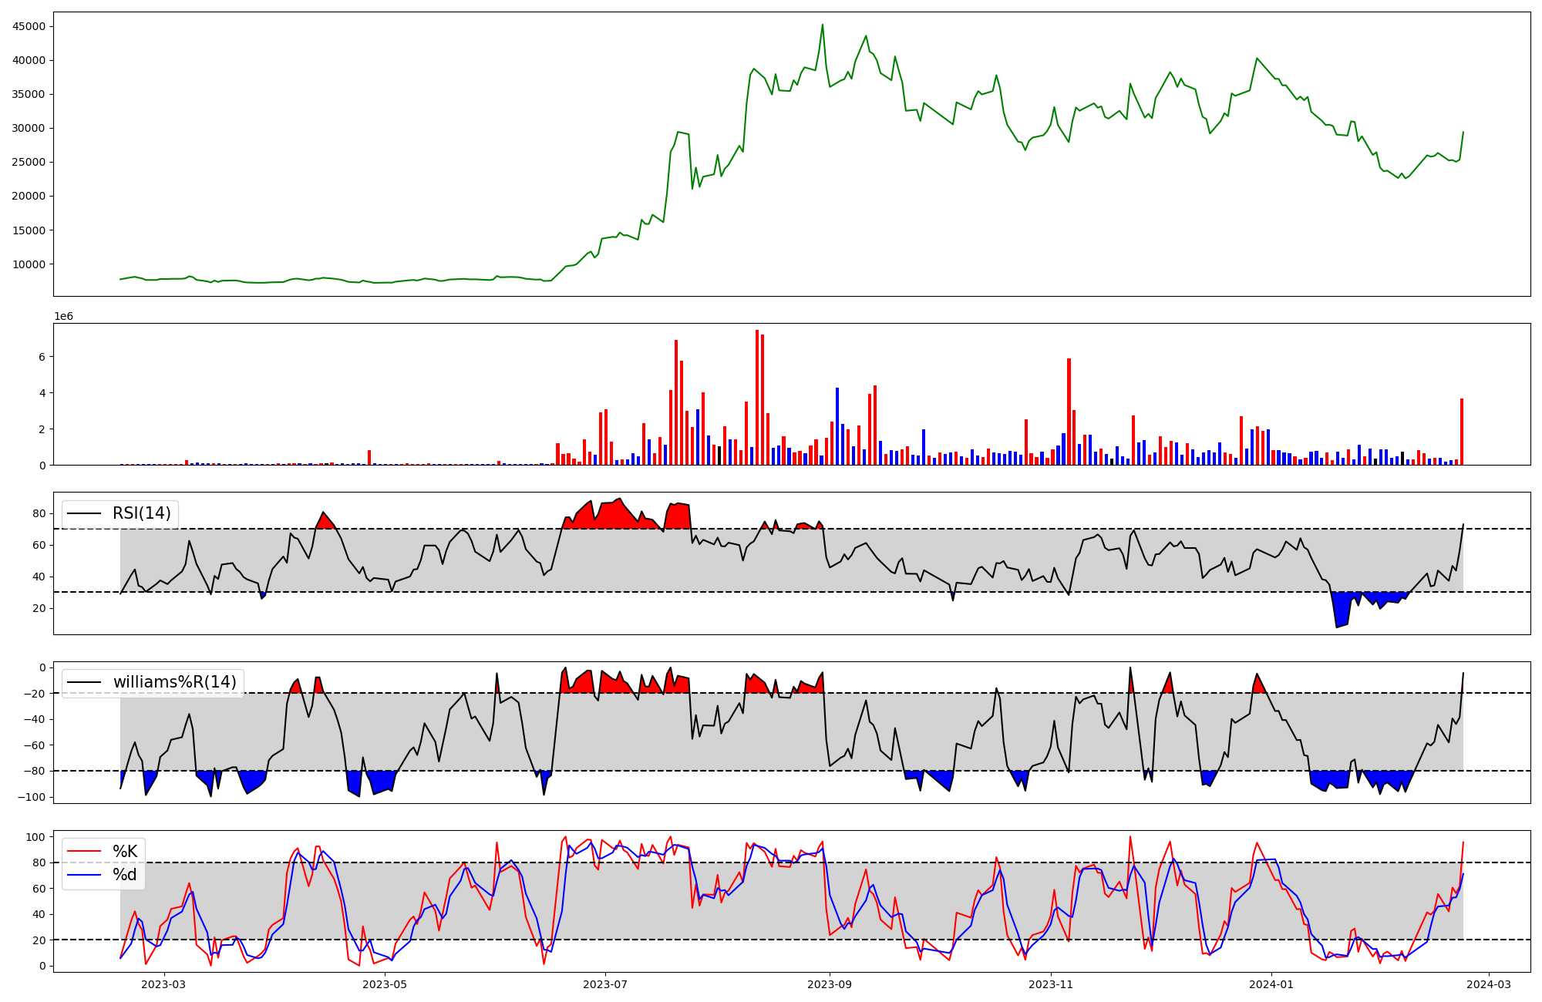Click the blue %d legend line swatch

[84, 875]
